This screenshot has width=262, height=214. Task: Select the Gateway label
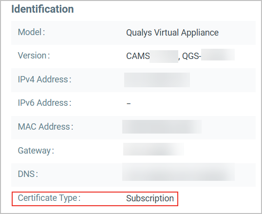[36, 151]
